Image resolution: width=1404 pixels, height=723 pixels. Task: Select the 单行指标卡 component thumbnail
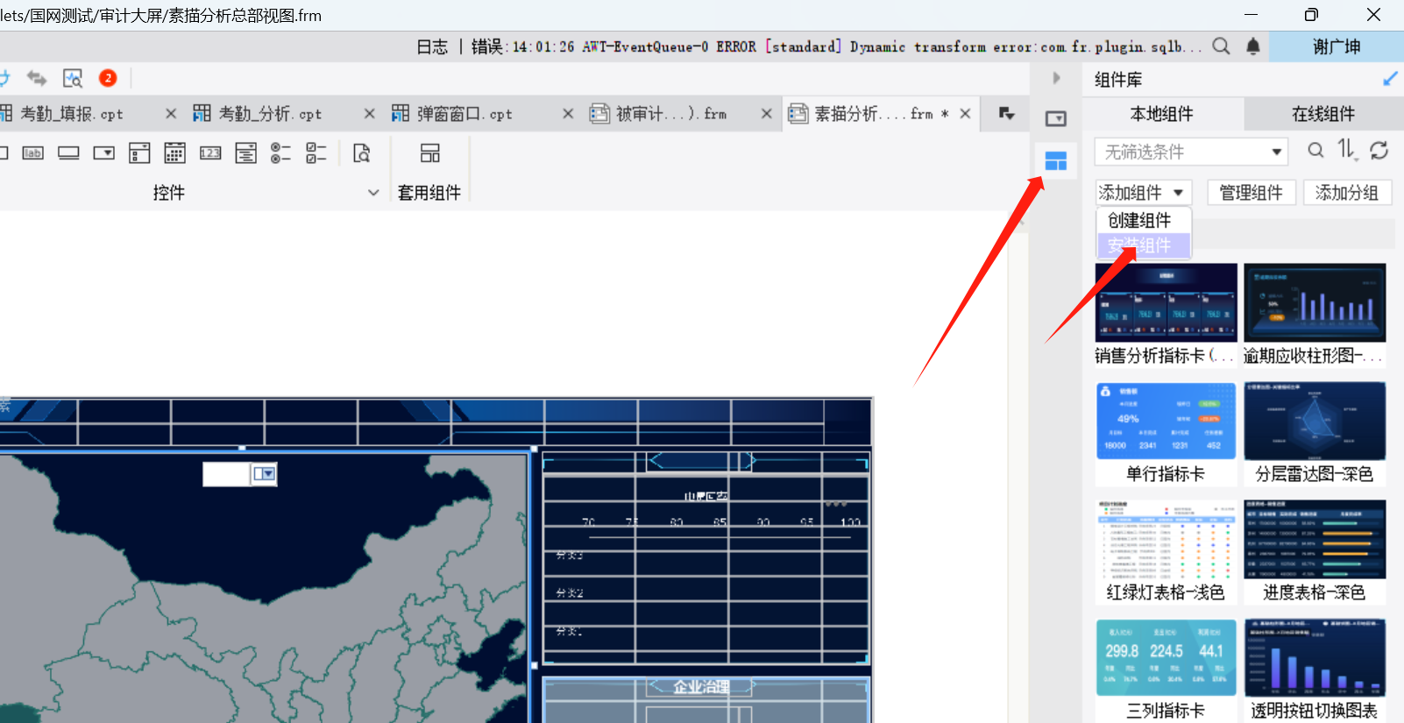pos(1166,422)
